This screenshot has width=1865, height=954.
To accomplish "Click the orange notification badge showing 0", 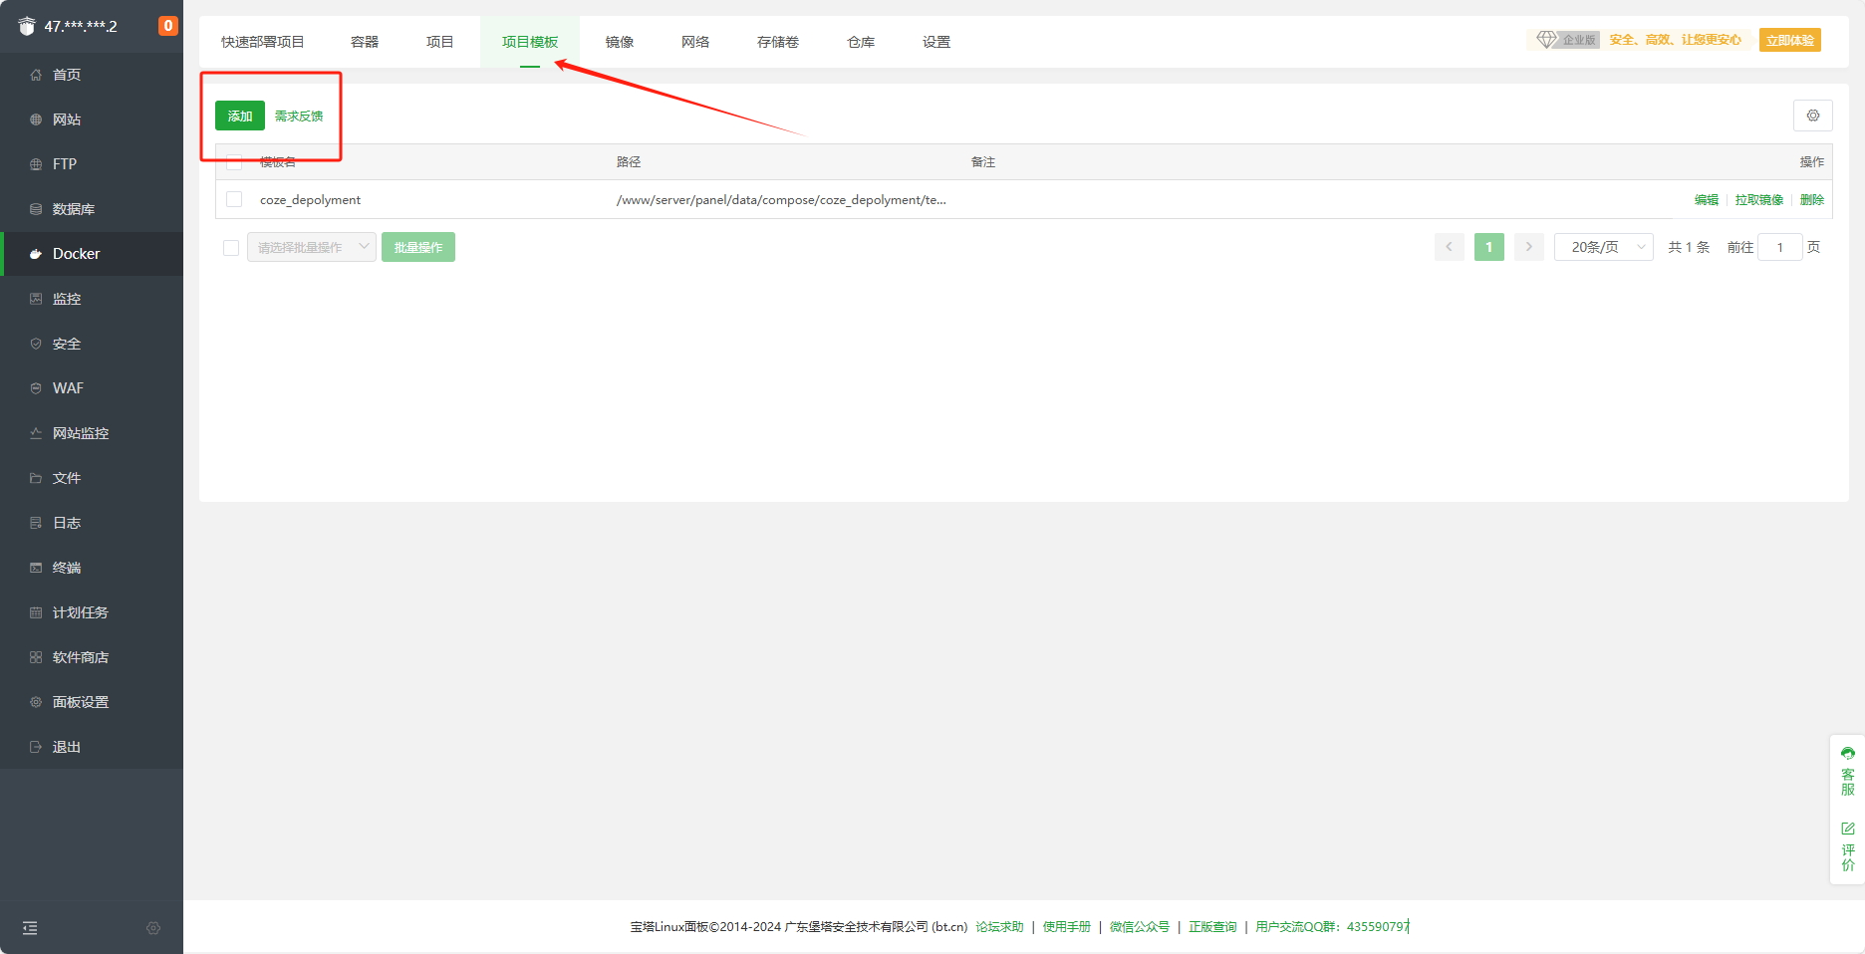I will (168, 26).
